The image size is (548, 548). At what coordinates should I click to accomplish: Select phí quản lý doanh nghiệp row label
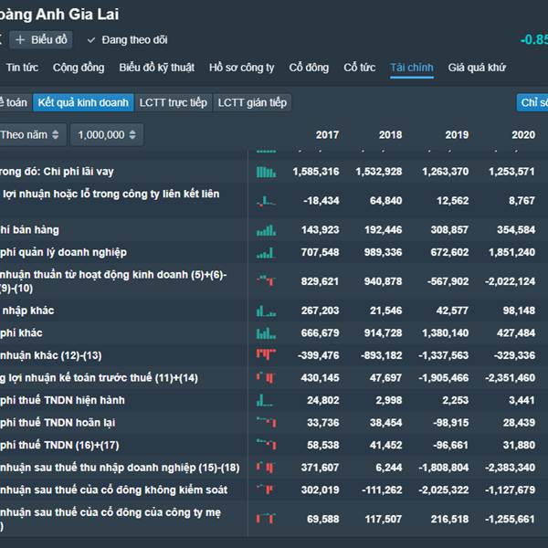tap(63, 252)
